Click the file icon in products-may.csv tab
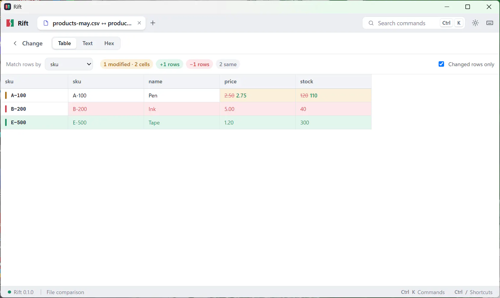This screenshot has height=298, width=500. [x=46, y=23]
